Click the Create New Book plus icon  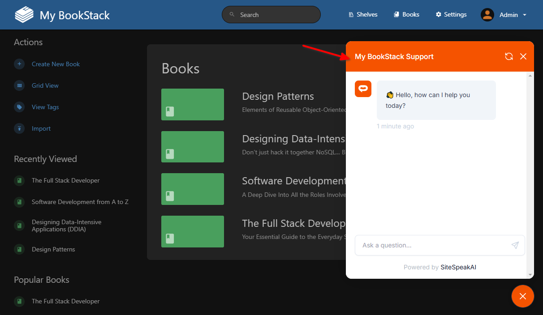coord(19,64)
